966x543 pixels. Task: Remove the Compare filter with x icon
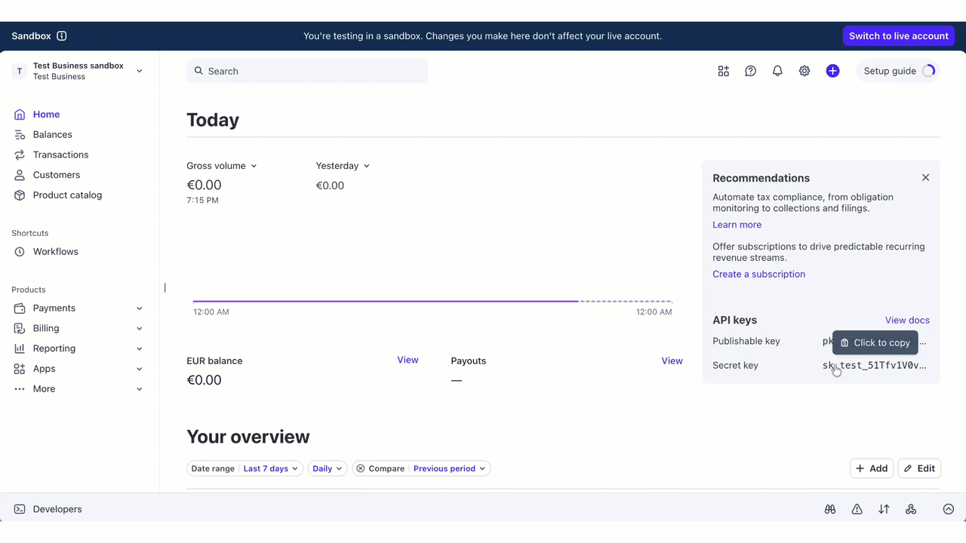(x=361, y=468)
